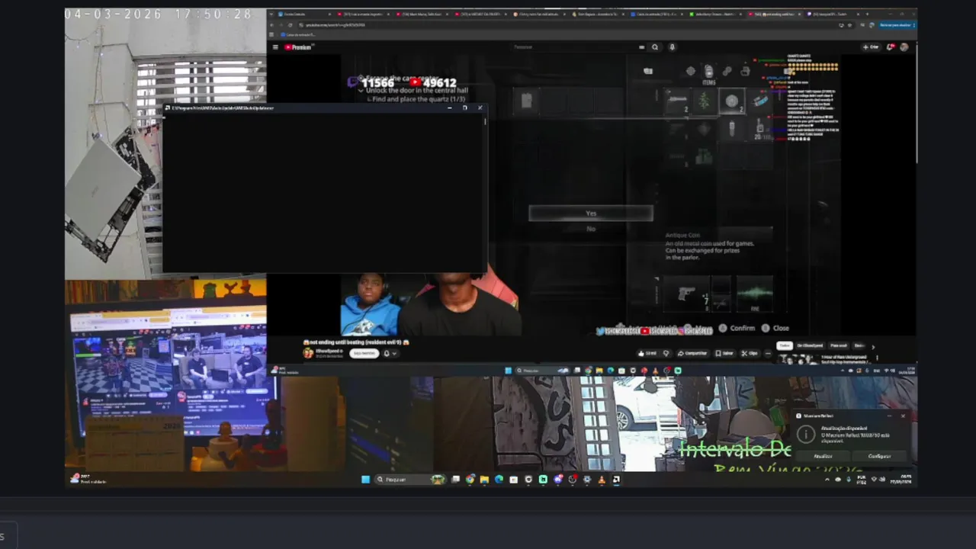
Task: Click the YouTube Premium logo
Action: [x=298, y=47]
